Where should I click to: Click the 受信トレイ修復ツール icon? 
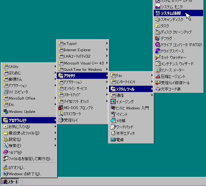point(158,83)
